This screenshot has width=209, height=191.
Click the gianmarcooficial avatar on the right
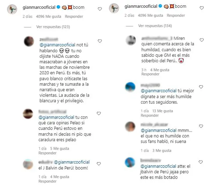[114, 8]
